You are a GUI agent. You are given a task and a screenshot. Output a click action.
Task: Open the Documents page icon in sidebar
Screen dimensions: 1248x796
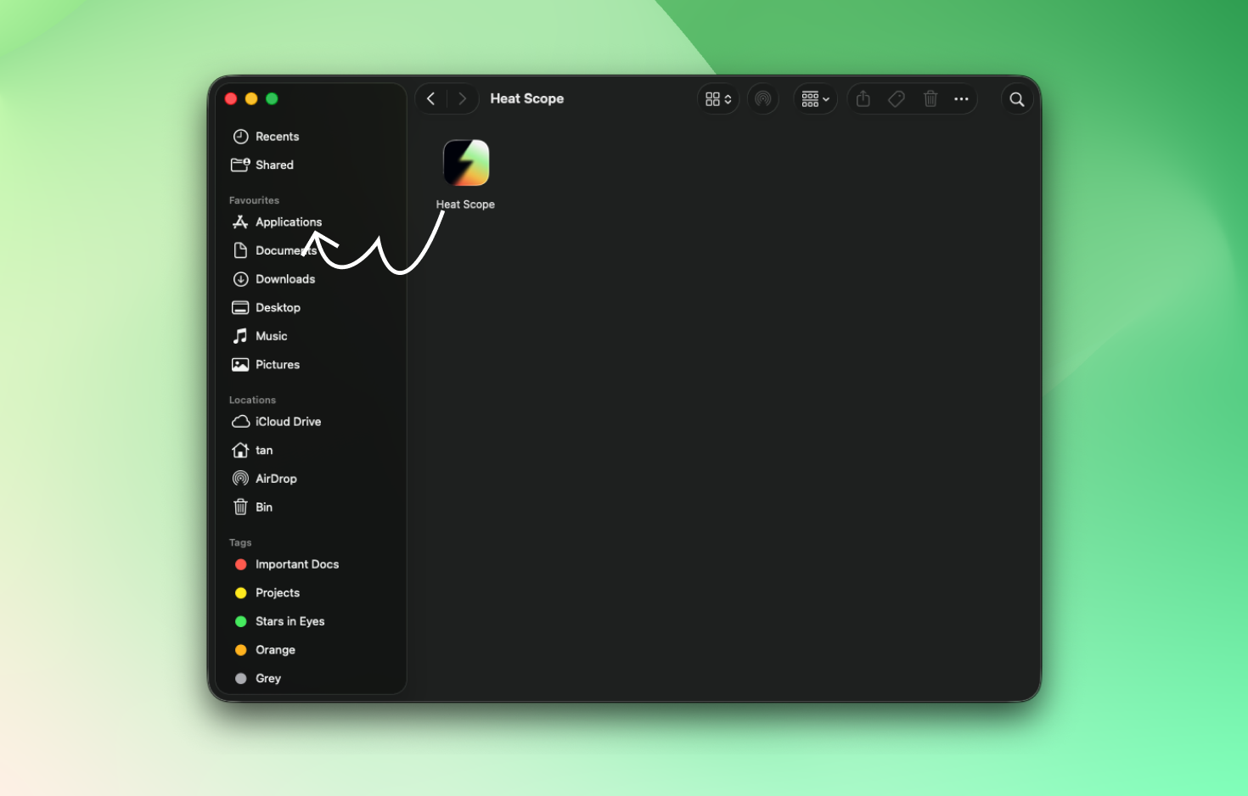[x=240, y=250]
